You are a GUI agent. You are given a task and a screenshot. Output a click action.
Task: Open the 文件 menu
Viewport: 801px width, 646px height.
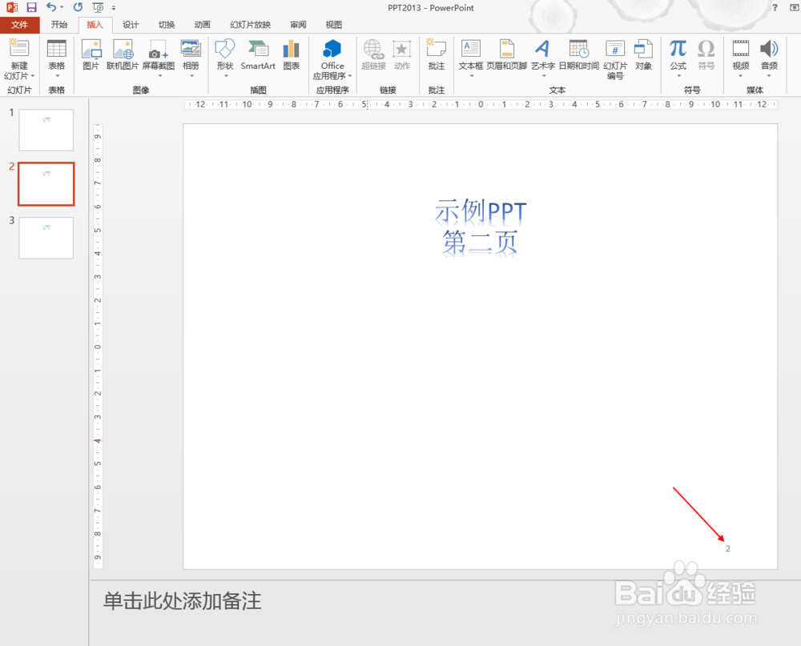[20, 24]
